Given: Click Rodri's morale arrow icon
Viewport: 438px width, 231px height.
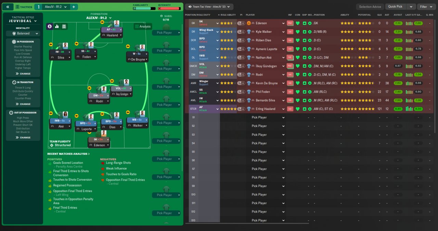Looking at the screenshot, I should [x=310, y=74].
